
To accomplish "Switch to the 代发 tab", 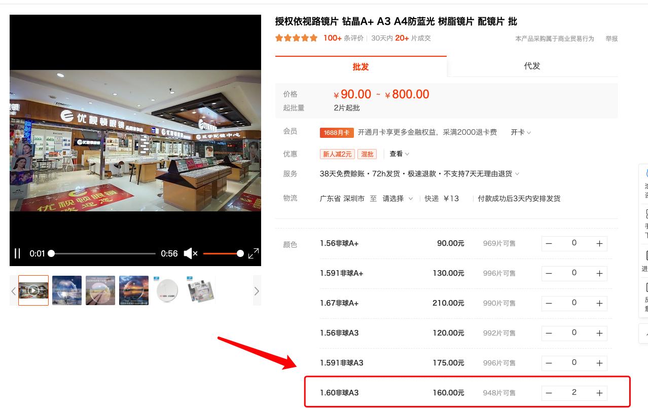I will pyautogui.click(x=532, y=66).
